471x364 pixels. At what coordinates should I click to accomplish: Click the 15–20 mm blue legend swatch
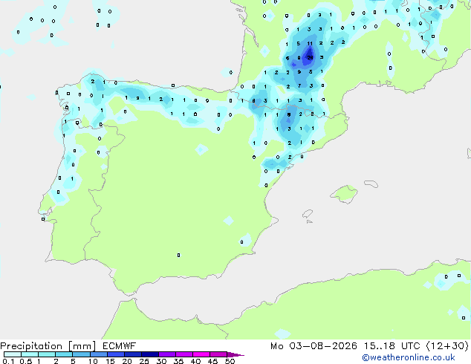115,354
